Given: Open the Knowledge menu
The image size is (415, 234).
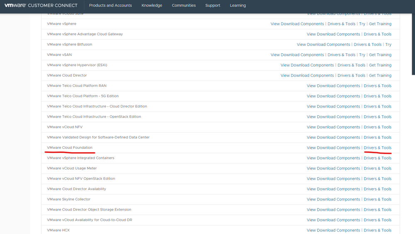Looking at the screenshot, I should [152, 5].
